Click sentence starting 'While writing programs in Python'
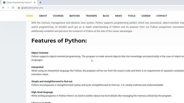This screenshot has width=184, height=103. coord(101,96)
